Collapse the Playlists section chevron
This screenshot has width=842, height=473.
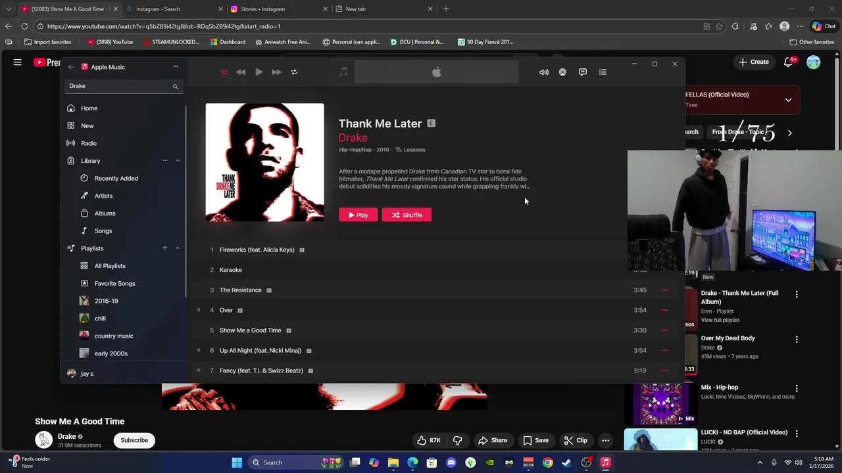click(x=177, y=248)
